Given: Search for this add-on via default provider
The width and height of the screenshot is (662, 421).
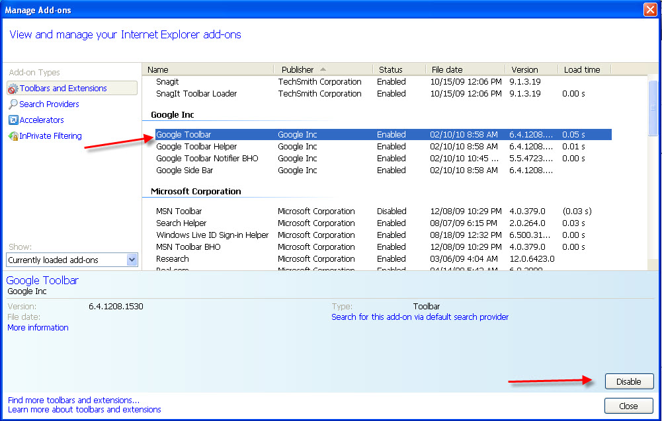Looking at the screenshot, I should [420, 317].
